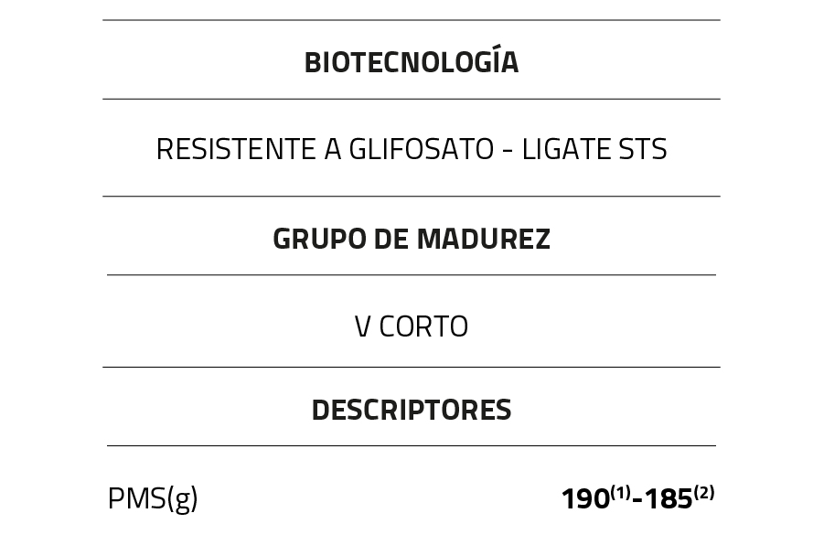The image size is (824, 556).
Task: Click the letter A after RESISTENTE
Action: pyautogui.click(x=332, y=149)
